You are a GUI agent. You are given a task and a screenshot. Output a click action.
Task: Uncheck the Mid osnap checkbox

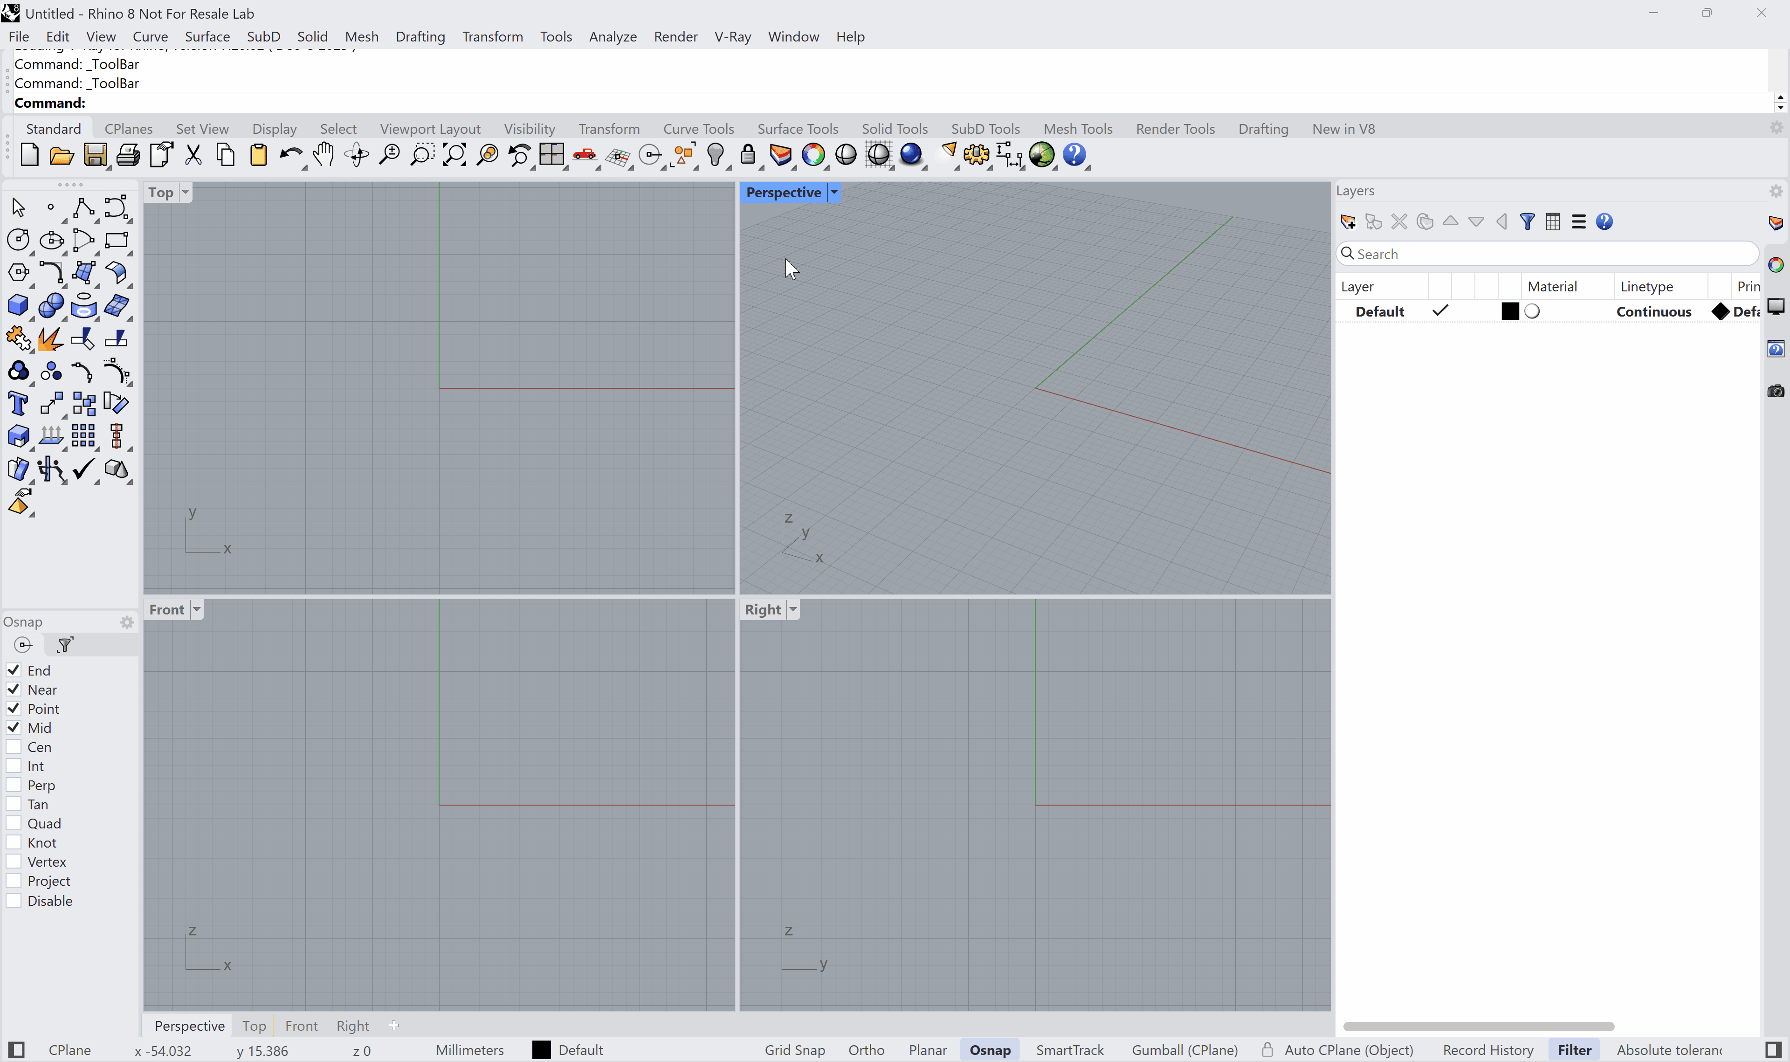tap(14, 727)
